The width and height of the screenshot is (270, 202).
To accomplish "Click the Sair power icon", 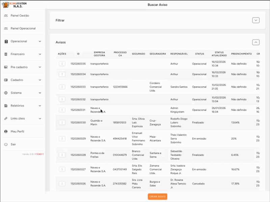I will pyautogui.click(x=6, y=144).
